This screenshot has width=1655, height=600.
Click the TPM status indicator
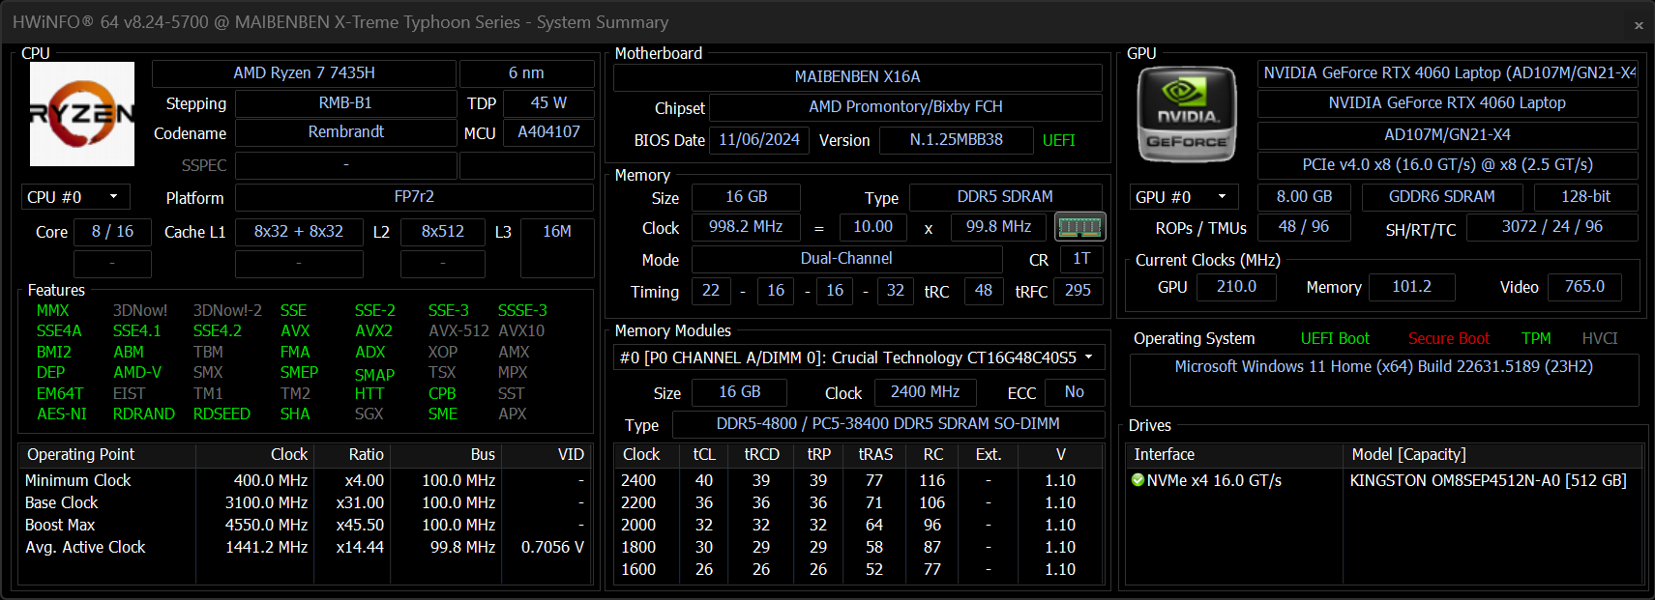tap(1536, 338)
